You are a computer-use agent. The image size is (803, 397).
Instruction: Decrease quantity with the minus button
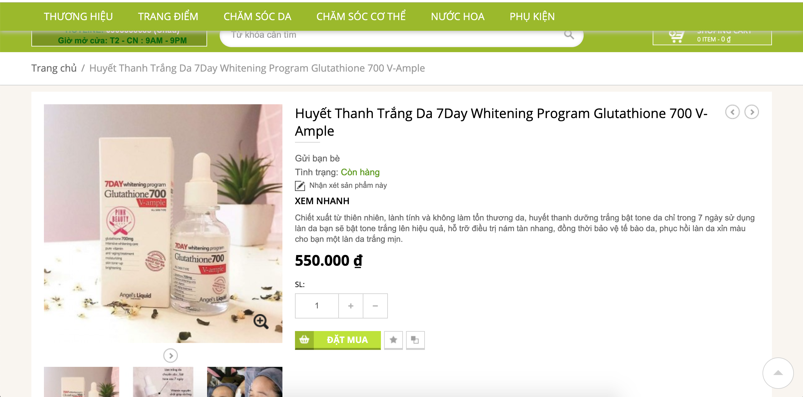click(375, 306)
